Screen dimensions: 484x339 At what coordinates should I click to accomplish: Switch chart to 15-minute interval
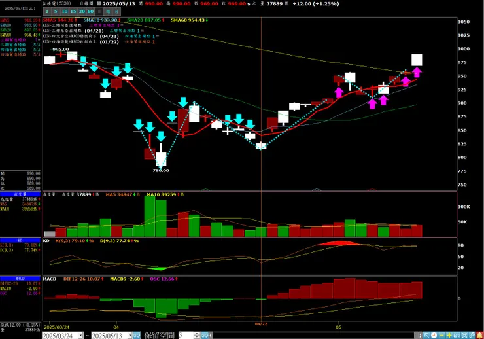click(x=73, y=12)
